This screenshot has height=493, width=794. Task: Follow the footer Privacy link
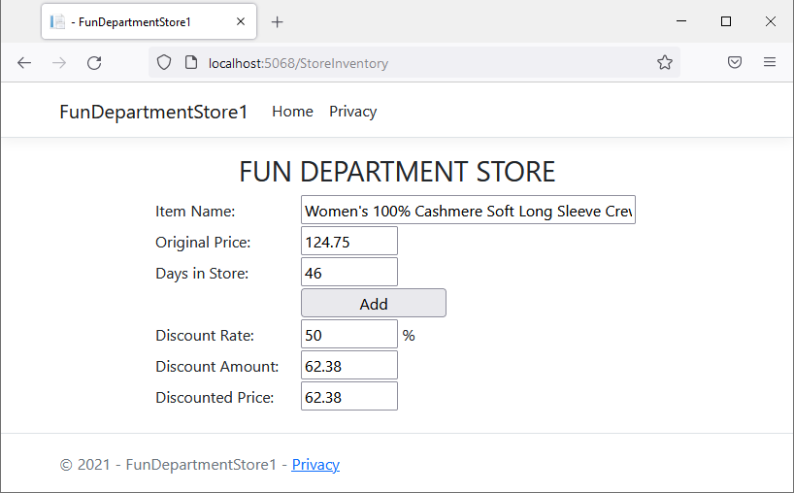click(315, 464)
